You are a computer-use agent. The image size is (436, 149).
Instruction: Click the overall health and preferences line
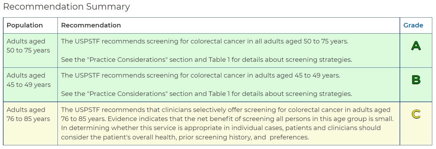point(185,137)
